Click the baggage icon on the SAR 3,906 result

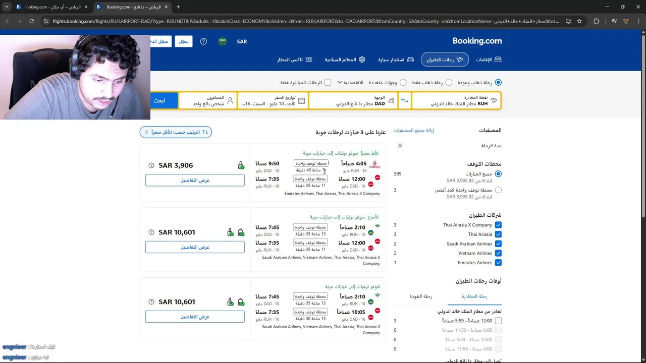point(241,165)
